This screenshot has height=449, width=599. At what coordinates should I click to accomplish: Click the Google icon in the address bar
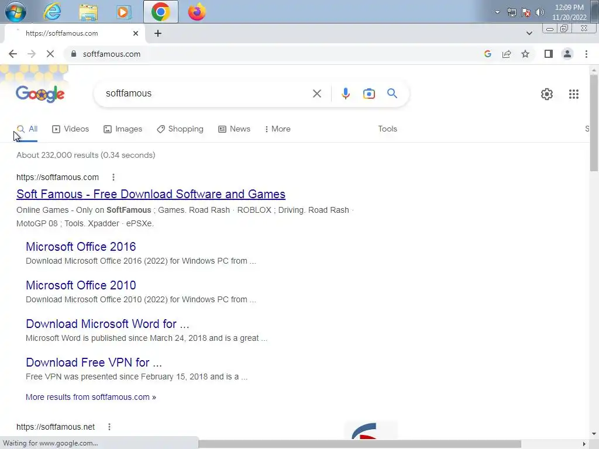coord(487,54)
